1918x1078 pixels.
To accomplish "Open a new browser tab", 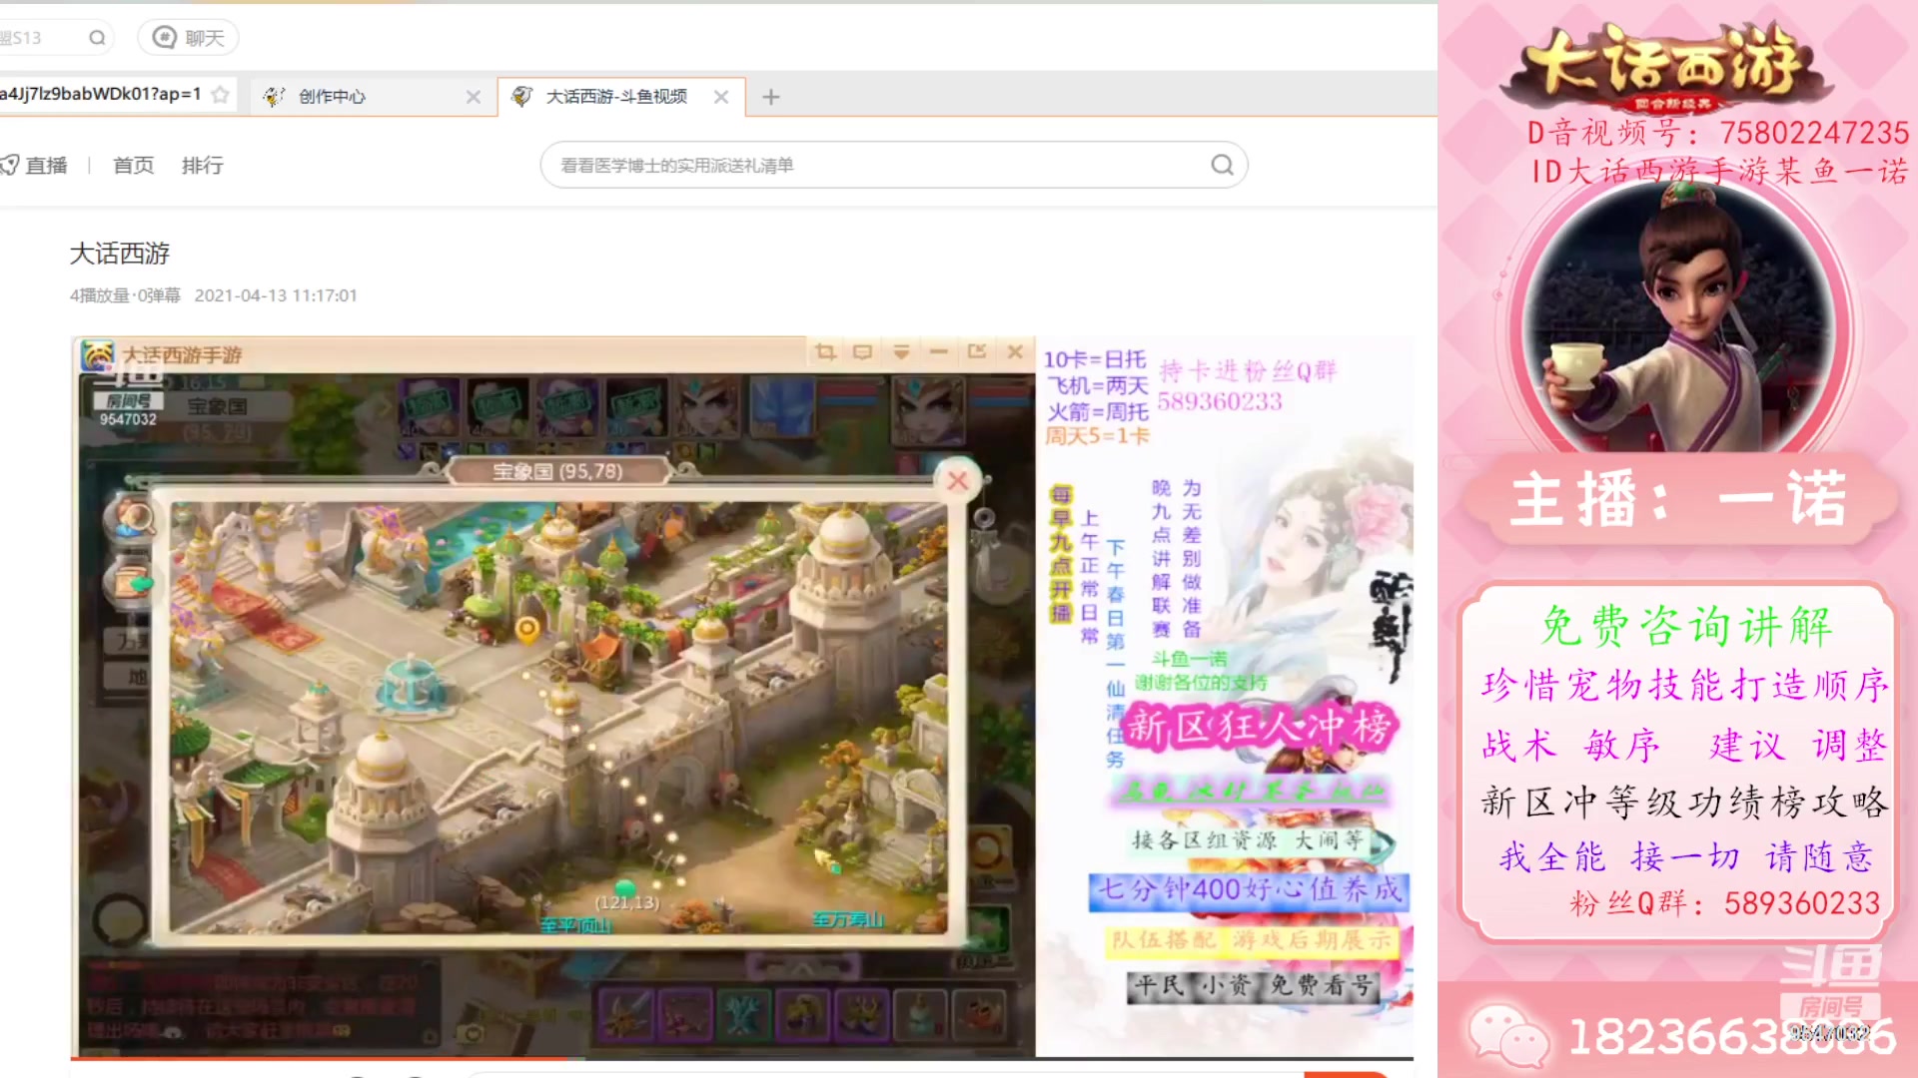I will click(770, 97).
